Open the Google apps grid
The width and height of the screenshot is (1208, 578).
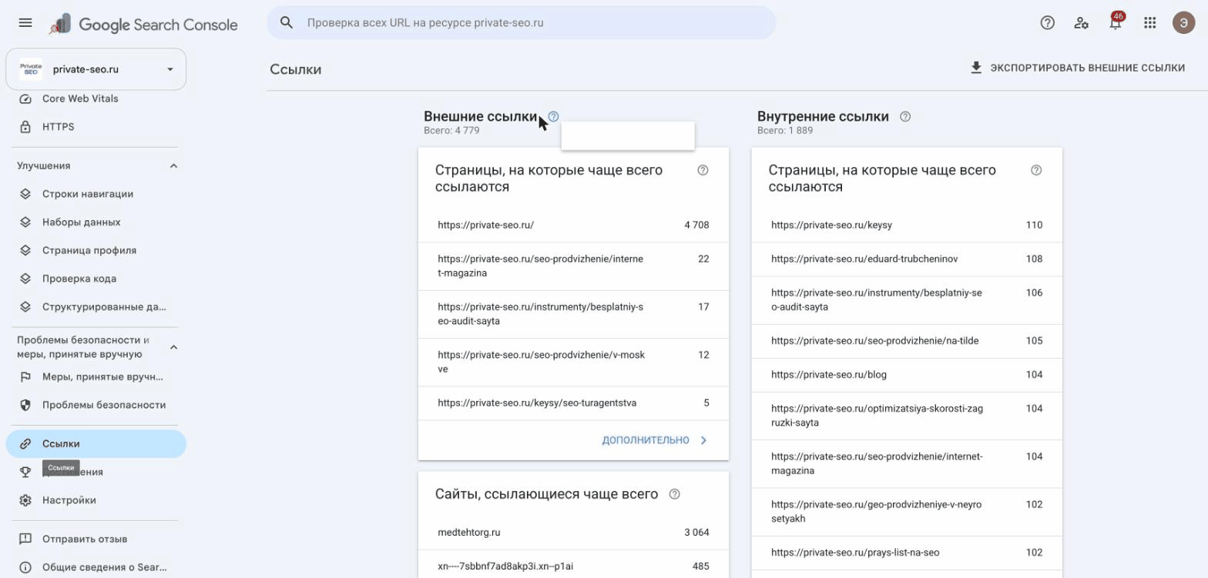pos(1150,23)
